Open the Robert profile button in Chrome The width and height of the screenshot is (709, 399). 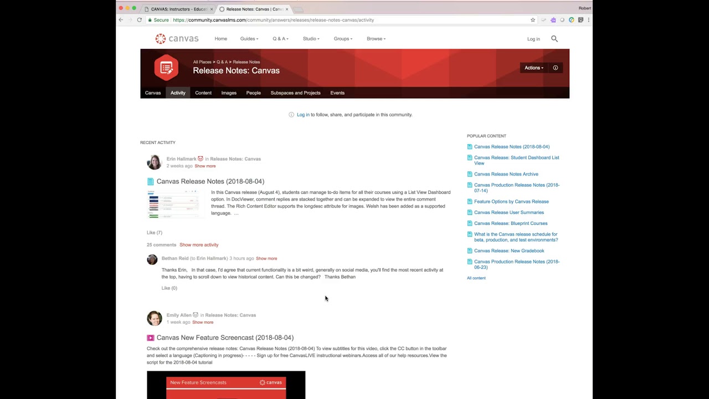[584, 8]
